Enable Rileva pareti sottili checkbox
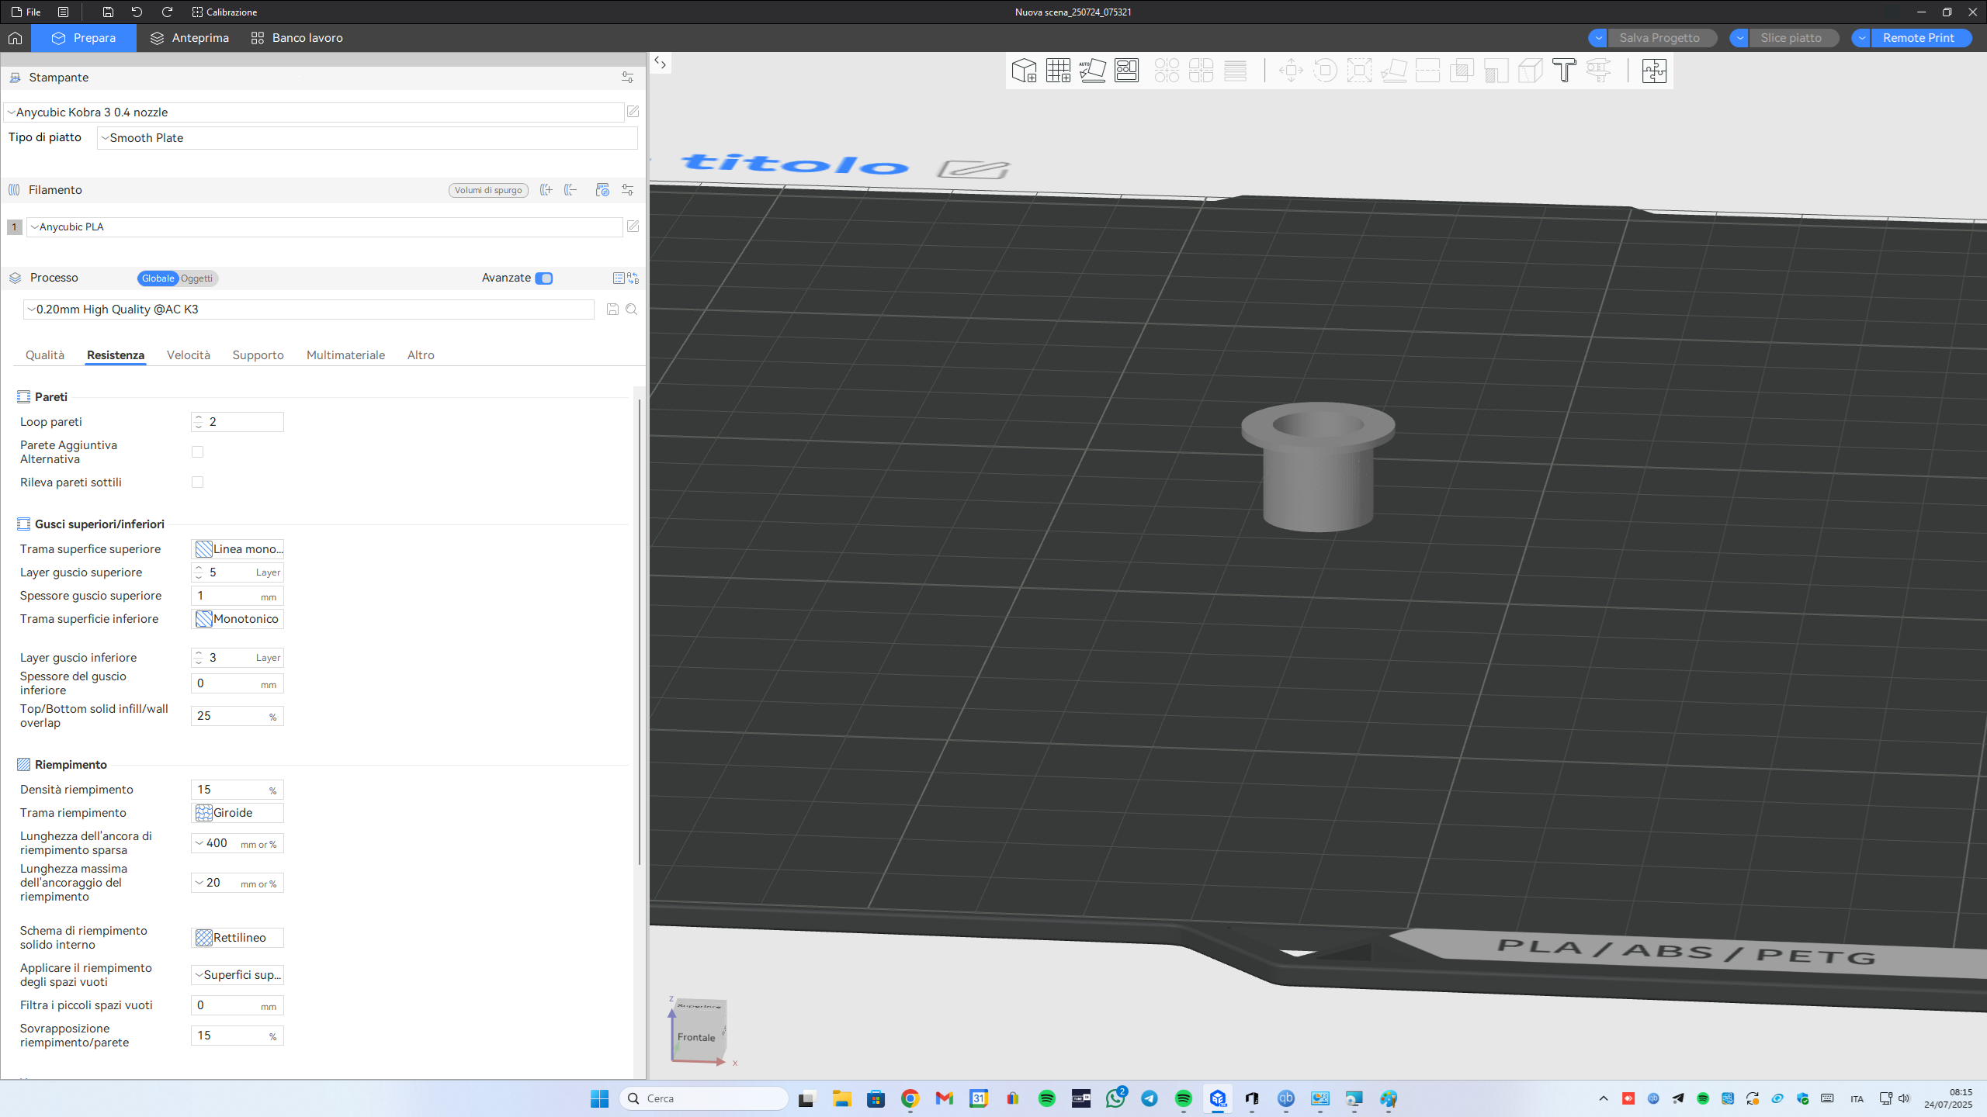The height and width of the screenshot is (1117, 1987). pos(198,482)
